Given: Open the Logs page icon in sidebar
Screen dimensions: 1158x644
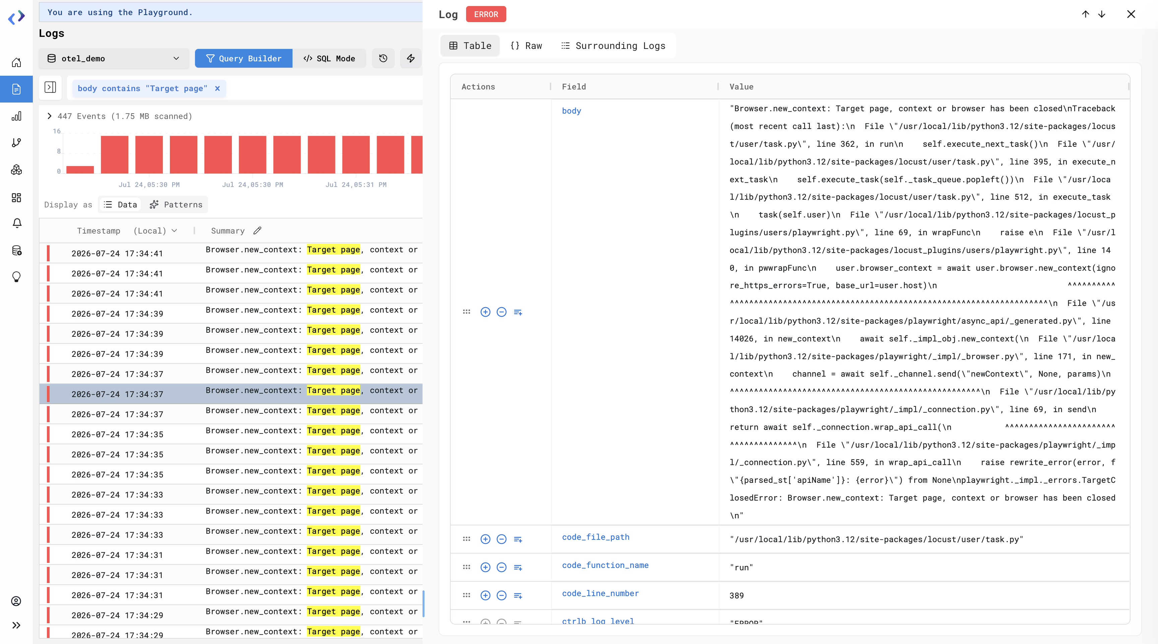Looking at the screenshot, I should pos(16,89).
